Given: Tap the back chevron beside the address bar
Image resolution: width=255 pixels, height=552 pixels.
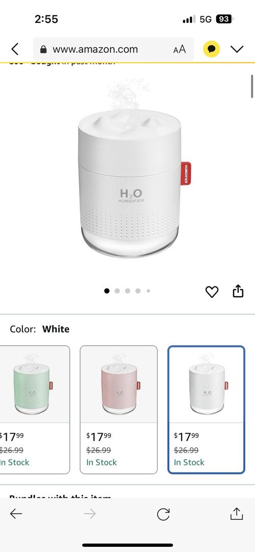Looking at the screenshot, I should tap(15, 49).
